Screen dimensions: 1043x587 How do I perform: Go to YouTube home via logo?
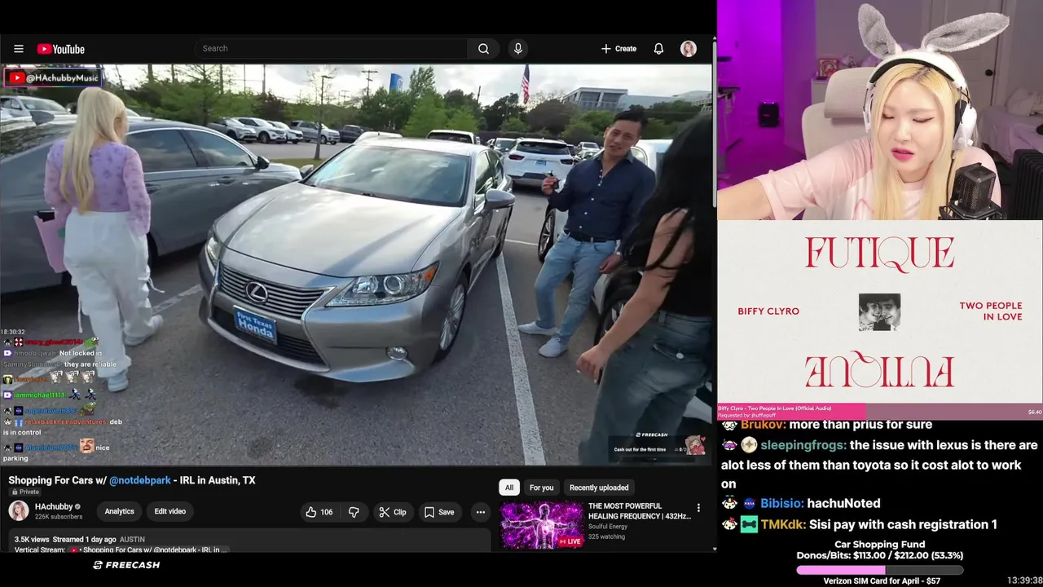61,49
